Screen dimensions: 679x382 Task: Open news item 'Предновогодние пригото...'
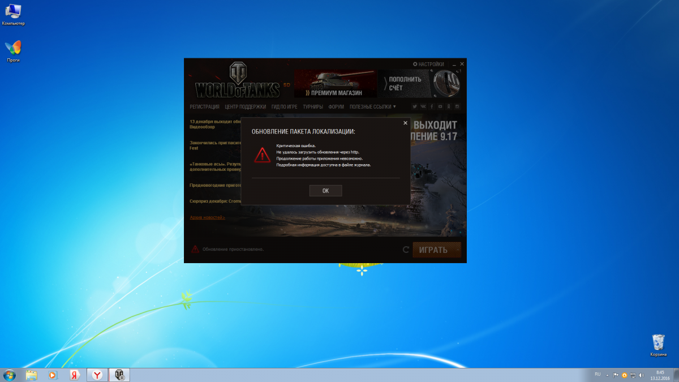(x=216, y=185)
